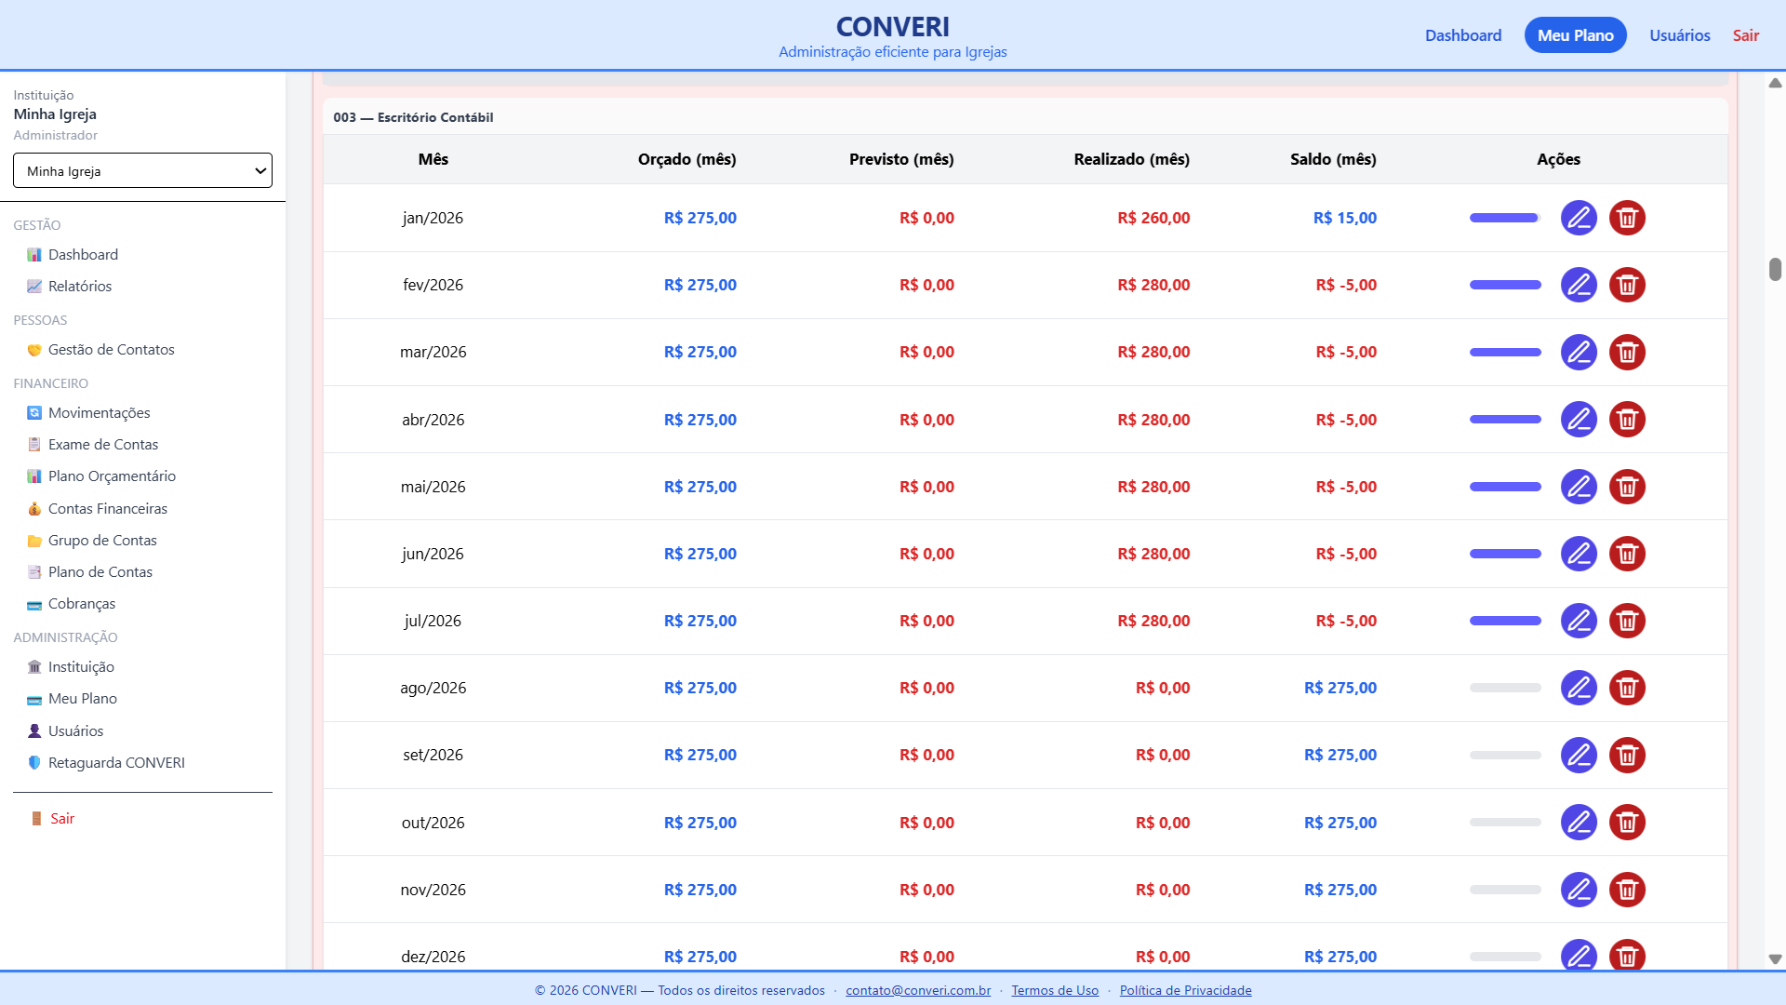Open Instituição settings in the sidebar
The height and width of the screenshot is (1005, 1786).
[x=81, y=666]
